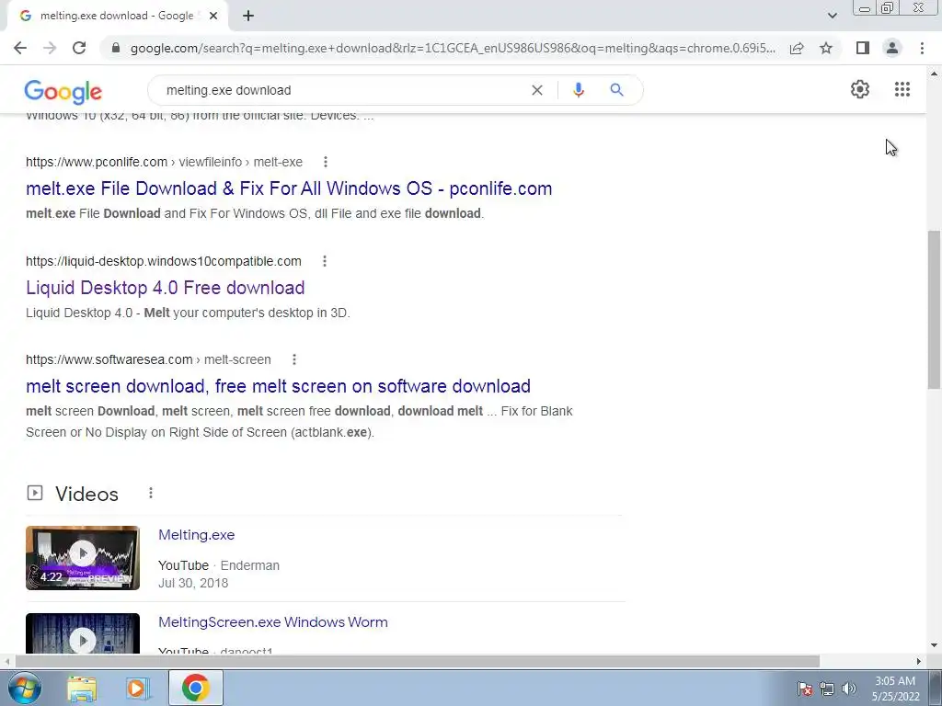The height and width of the screenshot is (706, 942).
Task: Open Action Center flag tray icon
Action: point(805,689)
